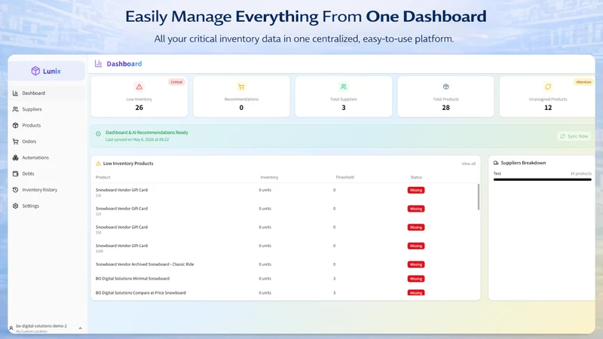Open the Settings page
This screenshot has height=339, width=603.
point(47,206)
